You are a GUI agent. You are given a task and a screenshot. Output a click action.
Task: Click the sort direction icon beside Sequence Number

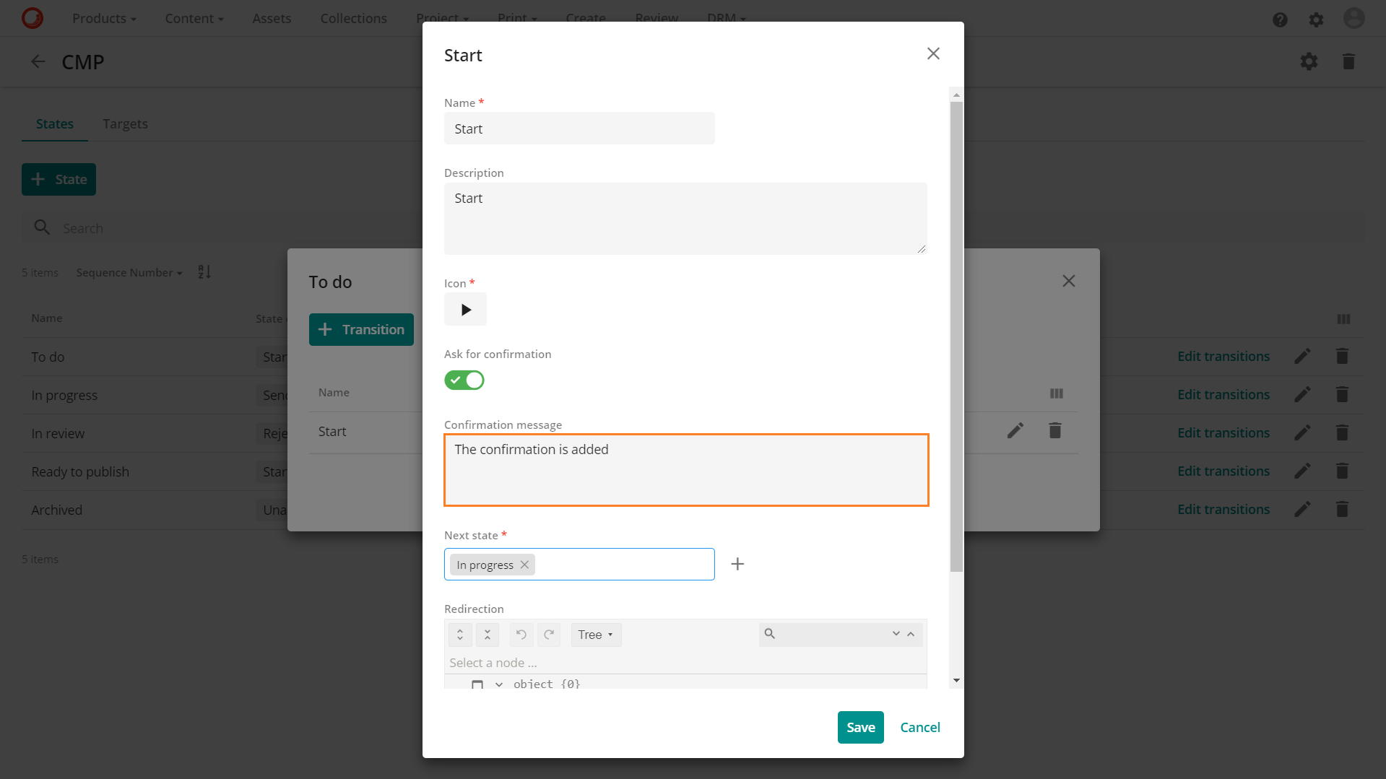point(204,272)
